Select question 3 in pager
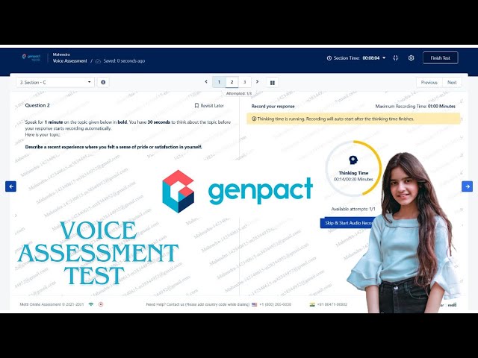This screenshot has height=358, width=478. pyautogui.click(x=244, y=82)
